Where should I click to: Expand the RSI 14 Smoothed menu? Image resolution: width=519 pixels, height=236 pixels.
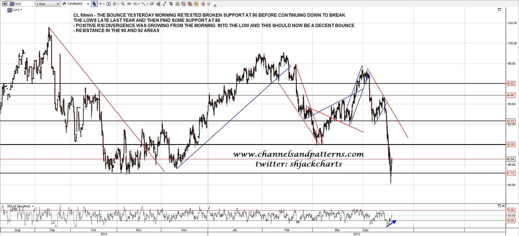tap(33, 206)
